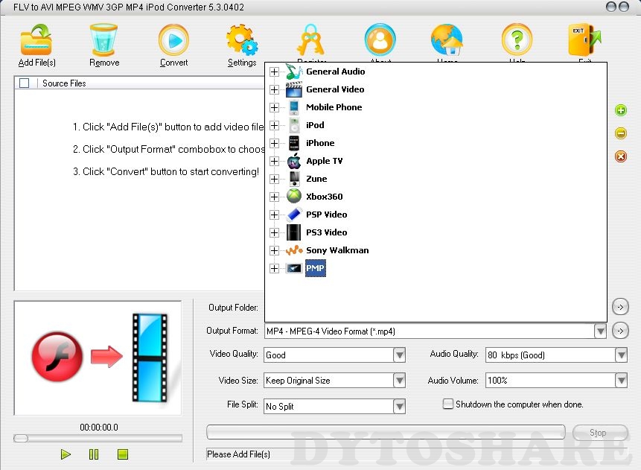Pause the preview playback
Screen dimensions: 641x470
[94, 454]
